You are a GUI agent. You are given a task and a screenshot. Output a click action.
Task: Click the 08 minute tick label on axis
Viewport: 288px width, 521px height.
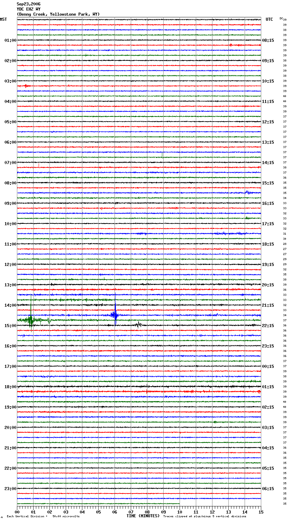[147, 512]
